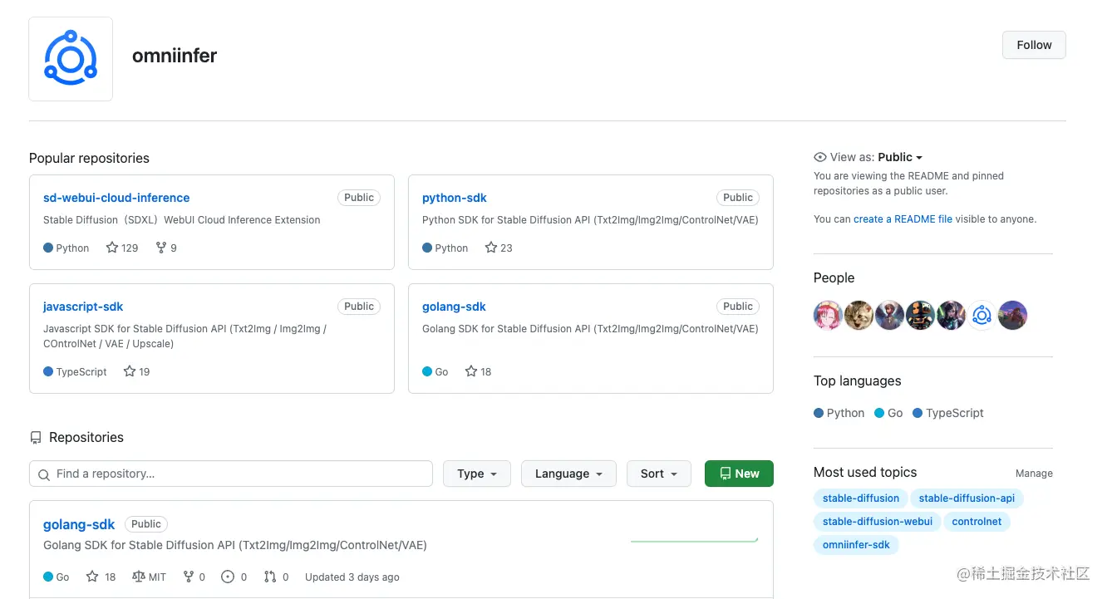This screenshot has height=599, width=1107.
Task: Open the Sort dropdown
Action: 659,474
